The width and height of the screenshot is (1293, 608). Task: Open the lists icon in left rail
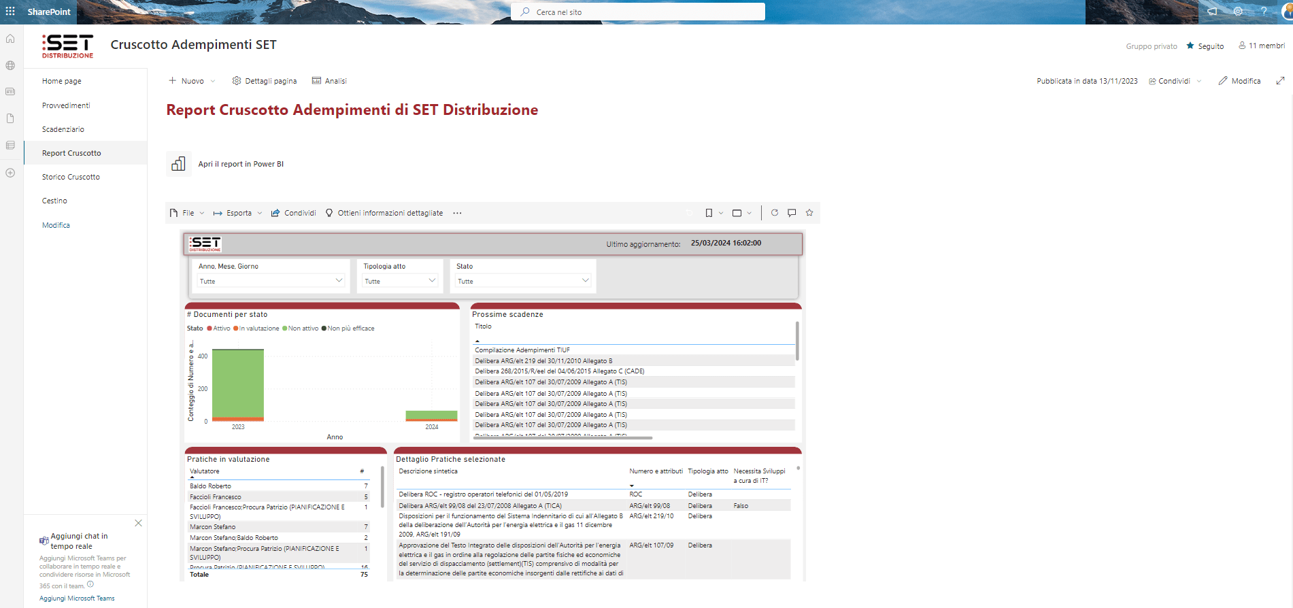pyautogui.click(x=10, y=146)
